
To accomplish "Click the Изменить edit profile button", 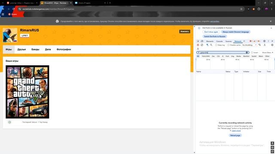I will pyautogui.click(x=184, y=31).
